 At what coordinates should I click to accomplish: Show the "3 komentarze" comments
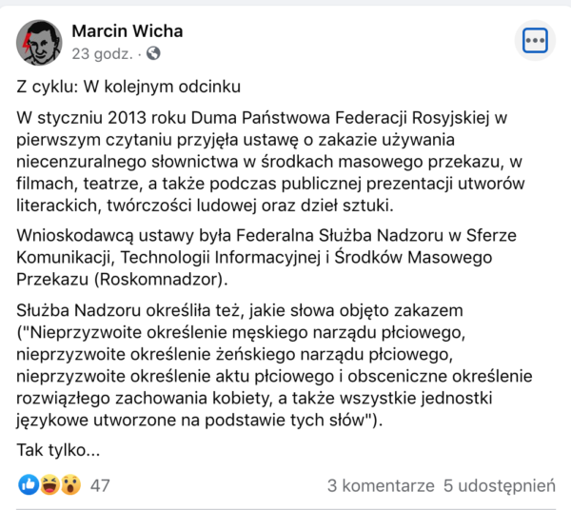point(379,485)
